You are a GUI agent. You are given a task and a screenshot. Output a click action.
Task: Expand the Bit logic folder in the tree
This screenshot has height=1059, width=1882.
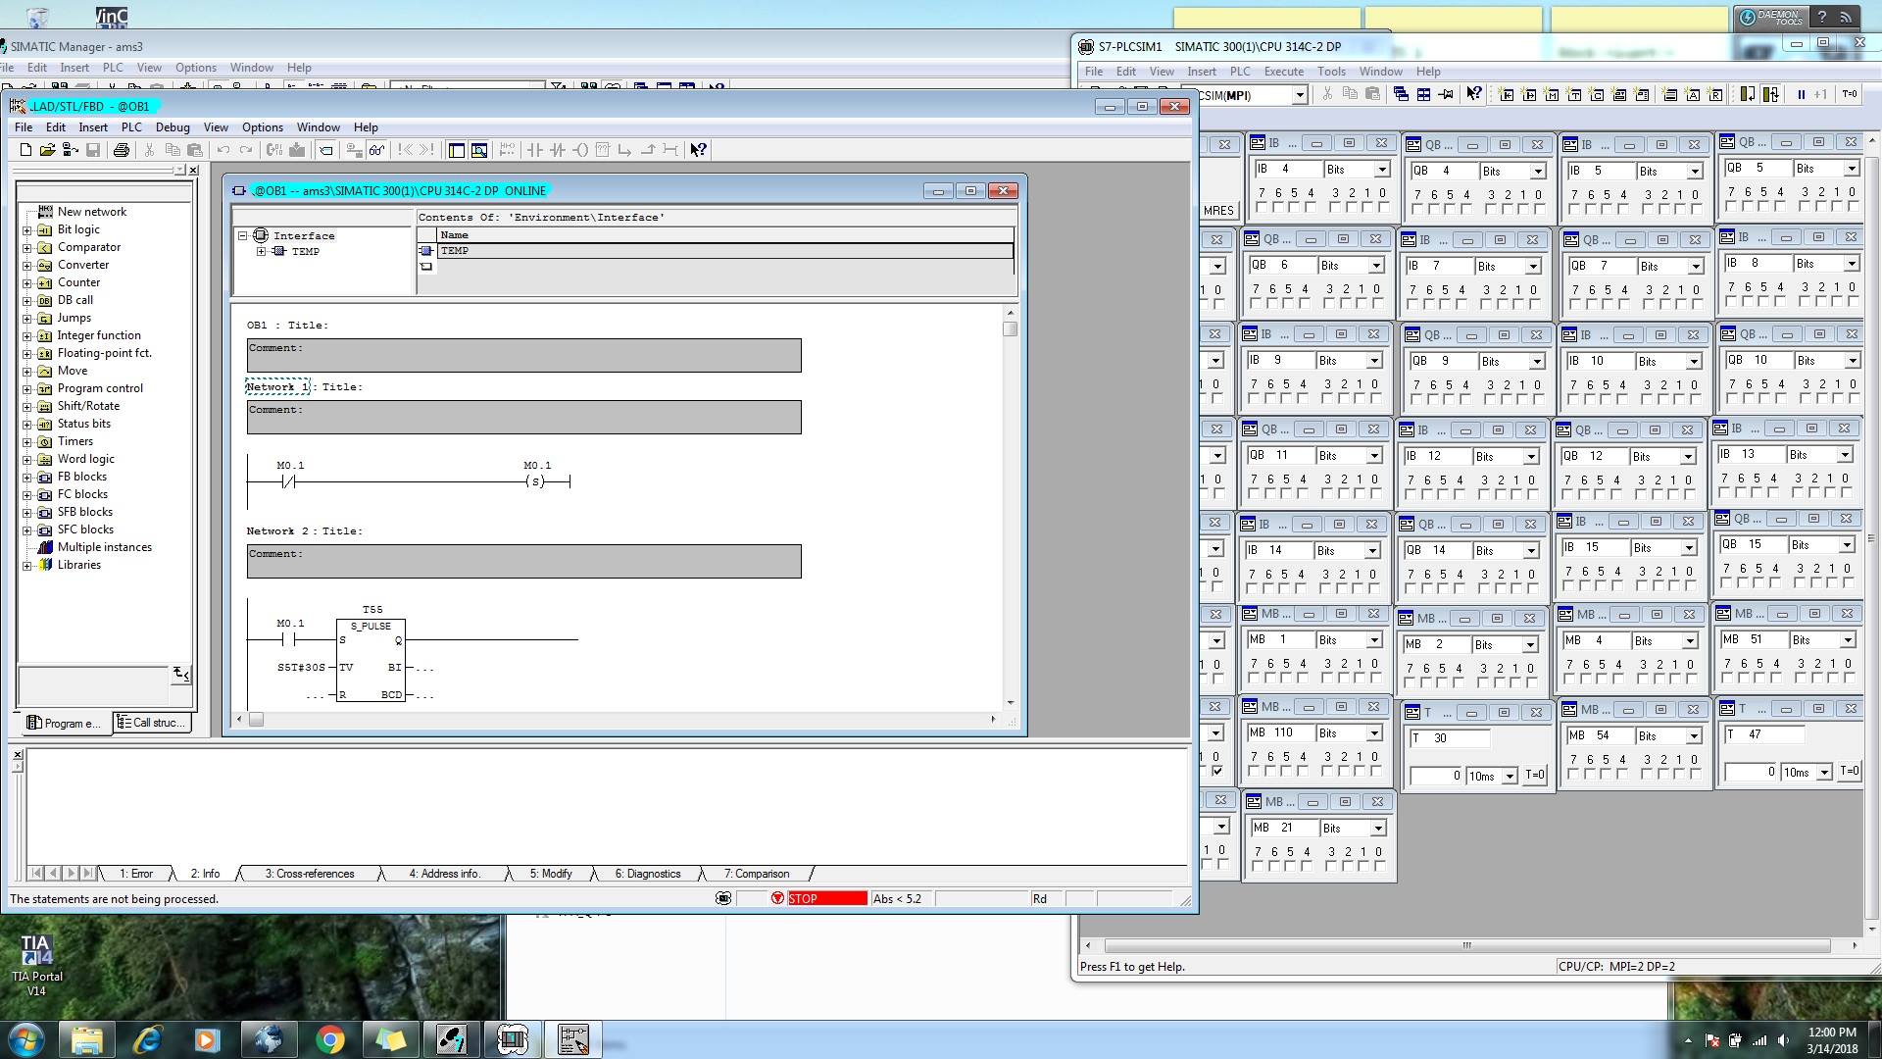coord(27,229)
